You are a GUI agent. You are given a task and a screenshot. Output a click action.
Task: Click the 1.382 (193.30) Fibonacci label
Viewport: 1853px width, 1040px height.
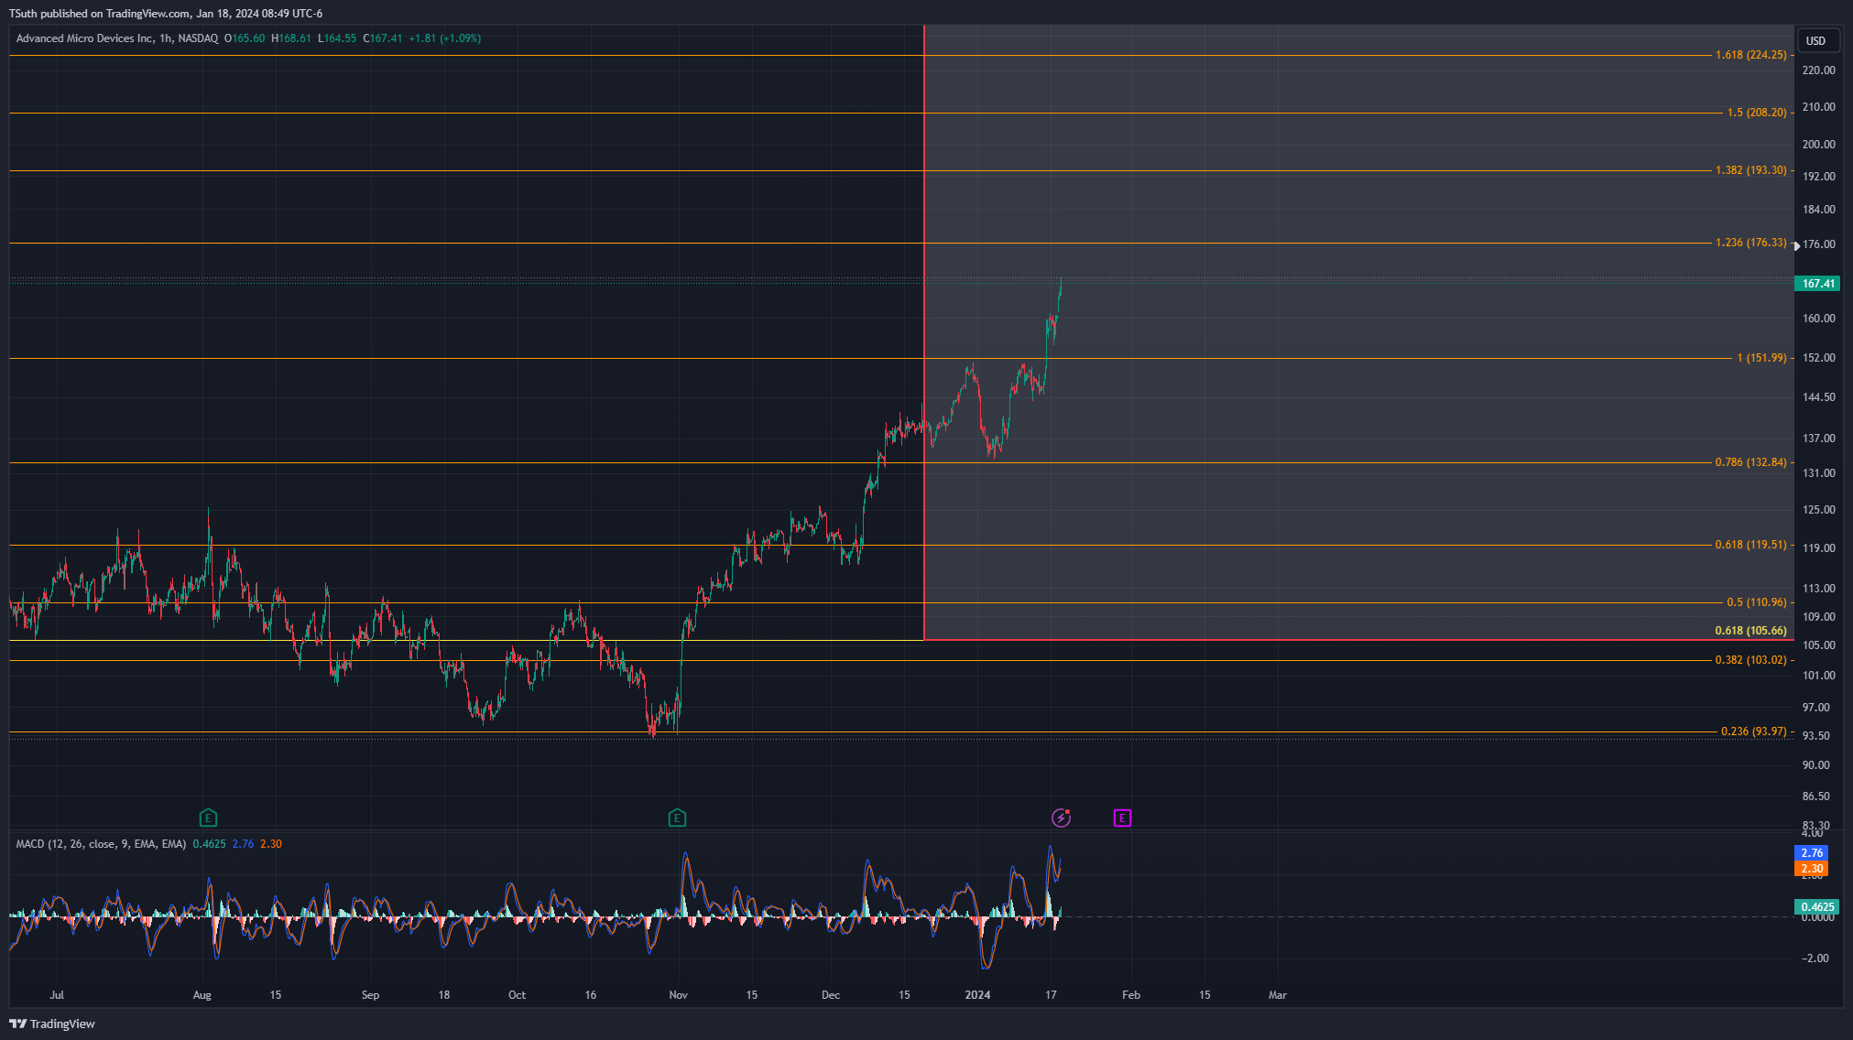coord(1750,170)
